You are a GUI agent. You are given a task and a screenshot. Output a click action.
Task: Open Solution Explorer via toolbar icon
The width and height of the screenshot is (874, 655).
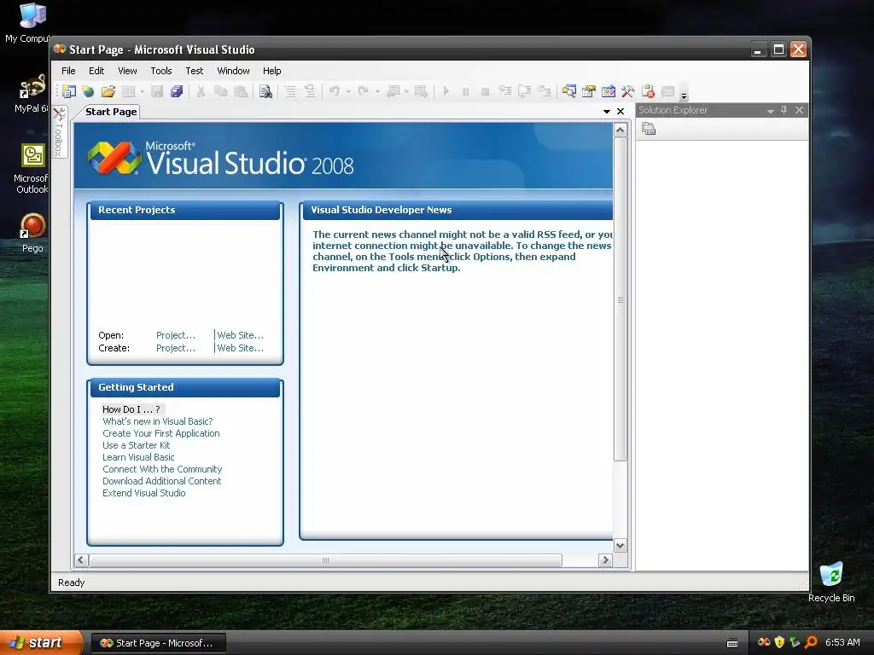point(569,91)
